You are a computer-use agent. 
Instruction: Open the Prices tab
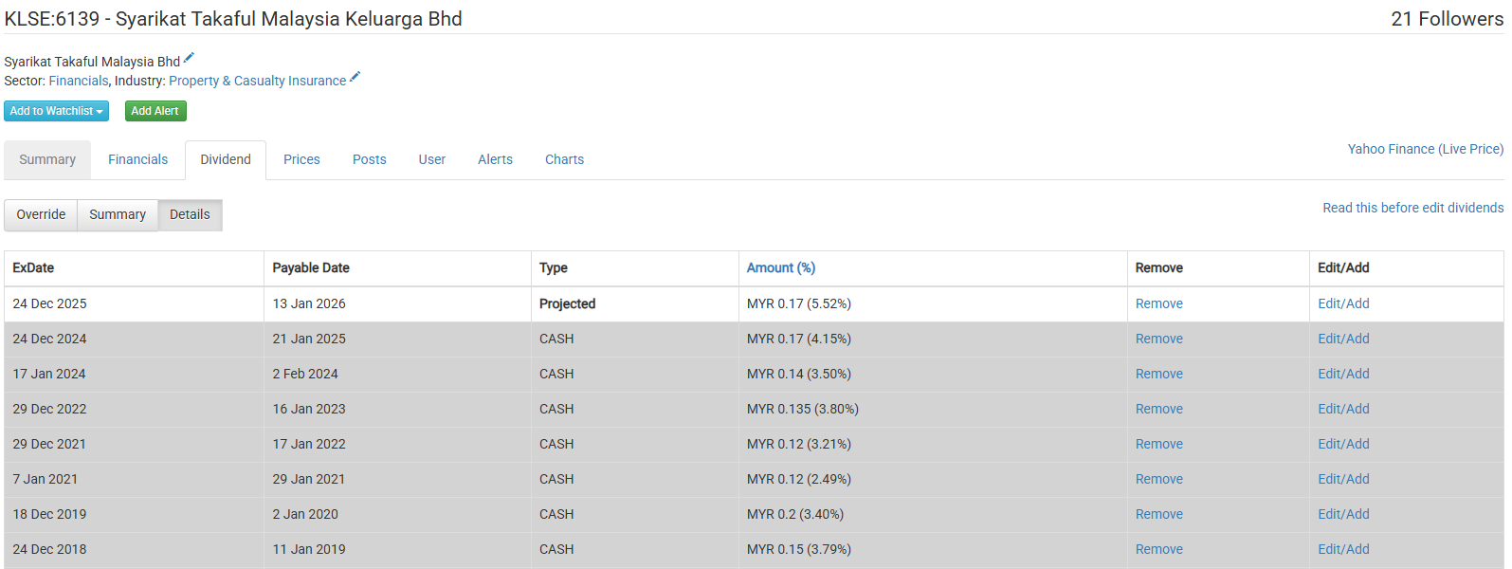coord(301,159)
